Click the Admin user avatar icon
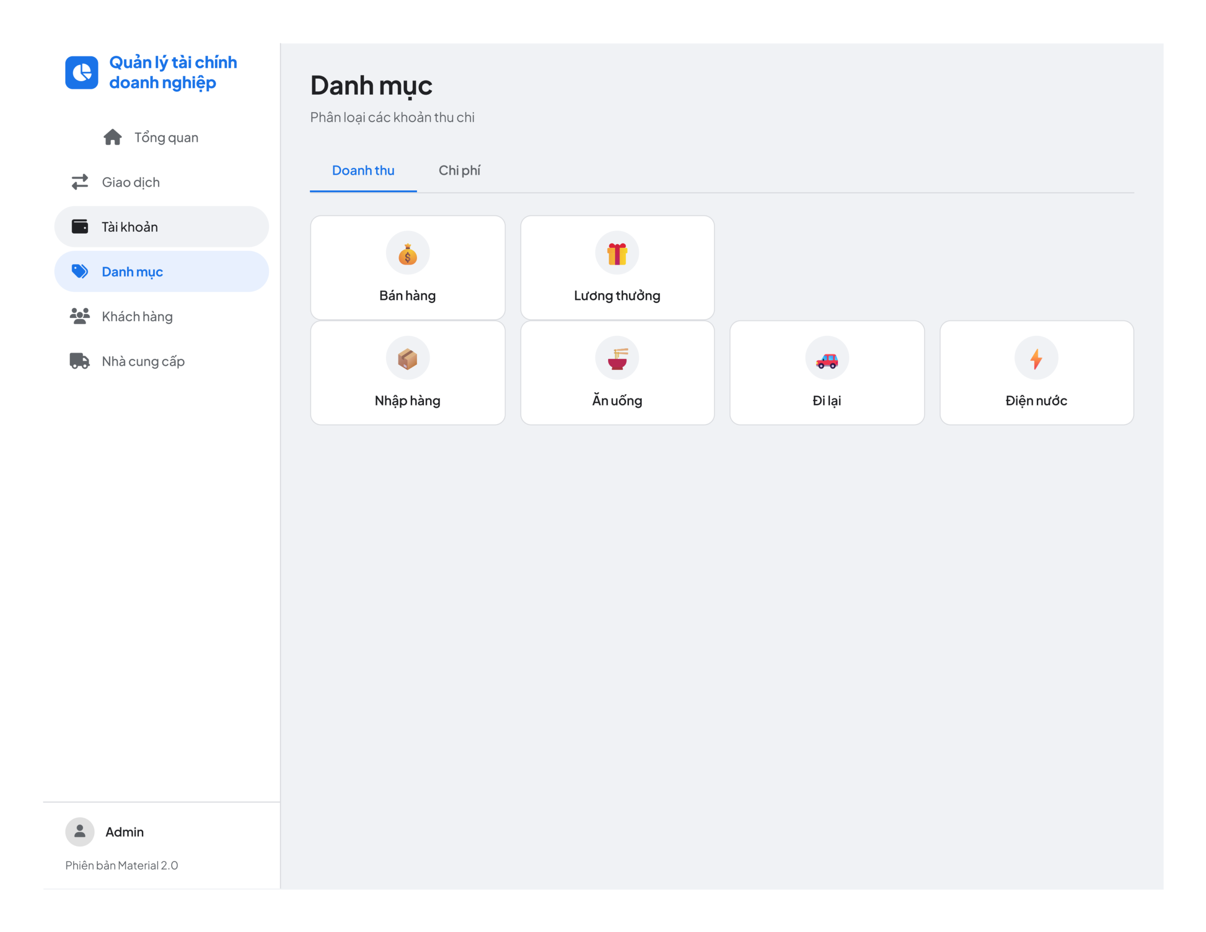Screen dimensions: 1206x932 click(80, 832)
